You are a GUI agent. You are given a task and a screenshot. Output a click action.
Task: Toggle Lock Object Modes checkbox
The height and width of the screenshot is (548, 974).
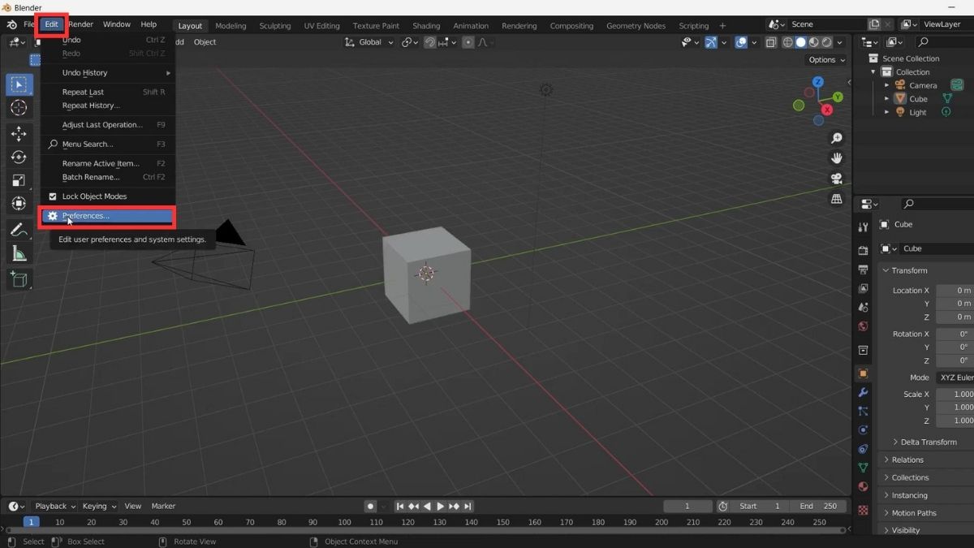click(x=53, y=196)
